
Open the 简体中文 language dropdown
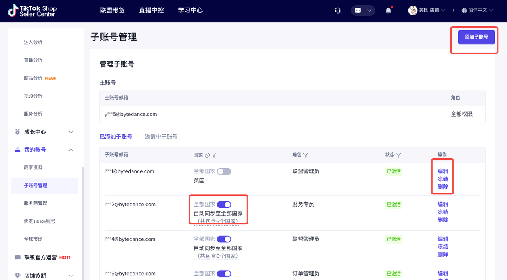477,11
